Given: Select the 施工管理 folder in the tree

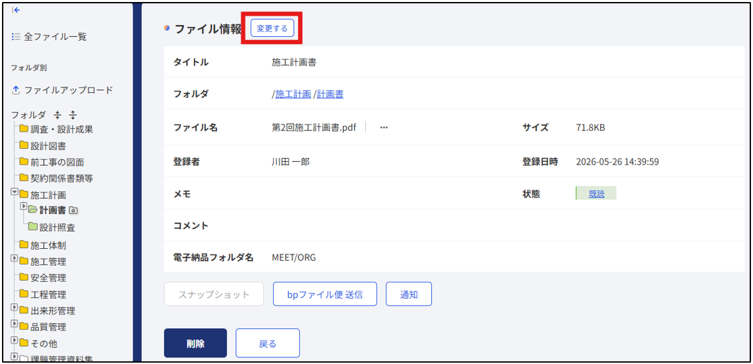Looking at the screenshot, I should point(48,262).
